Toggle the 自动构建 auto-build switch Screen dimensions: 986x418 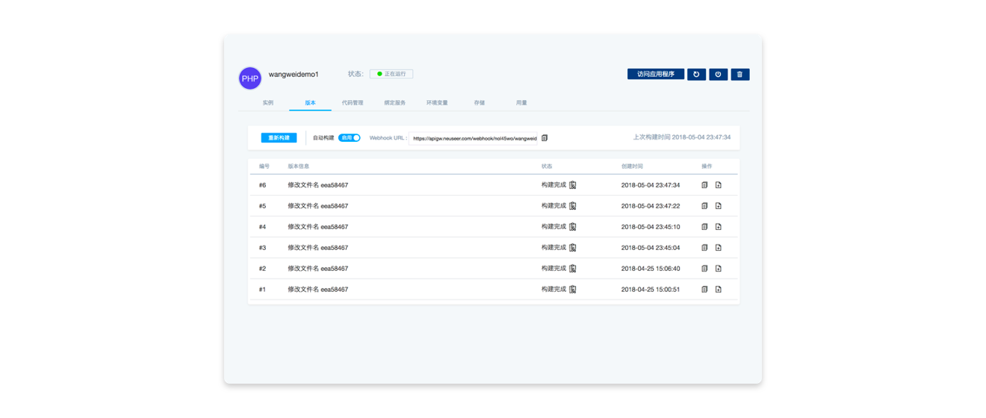click(350, 138)
